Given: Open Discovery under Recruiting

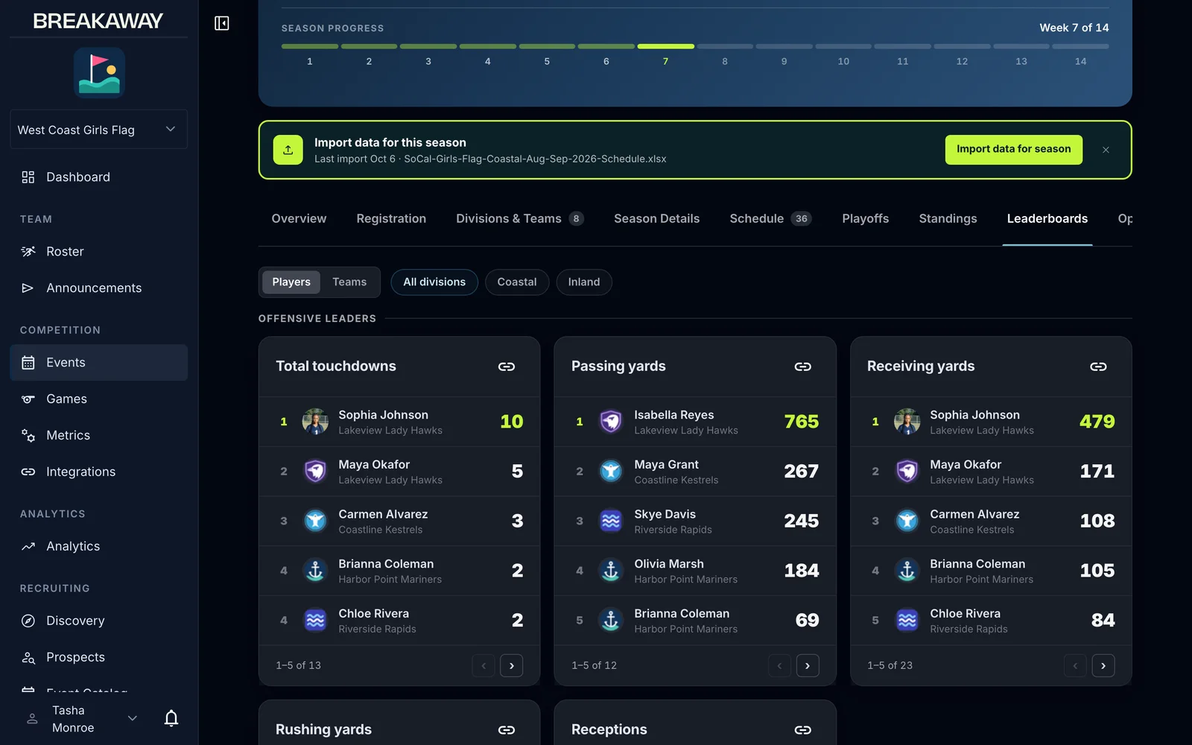Looking at the screenshot, I should coord(99,621).
